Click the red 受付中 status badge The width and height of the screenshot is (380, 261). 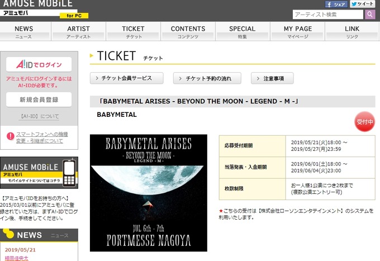[x=364, y=122]
